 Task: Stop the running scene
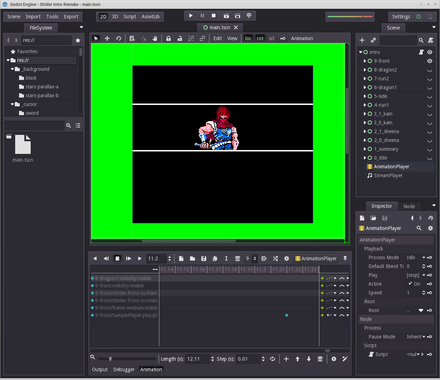coord(214,15)
